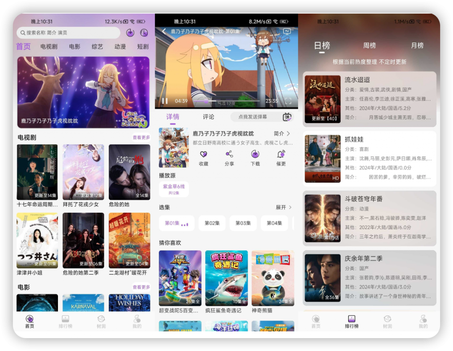Open the 拜托了花戎少女 poster
453x351 pixels.
[83, 172]
